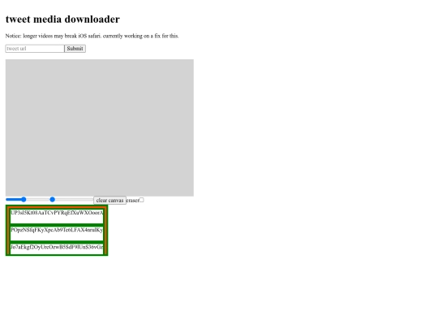Adjust the first slider under the canvas

click(x=28, y=200)
